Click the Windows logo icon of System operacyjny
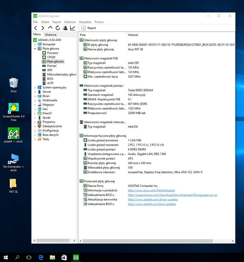The width and height of the screenshot is (244, 262). click(x=39, y=88)
